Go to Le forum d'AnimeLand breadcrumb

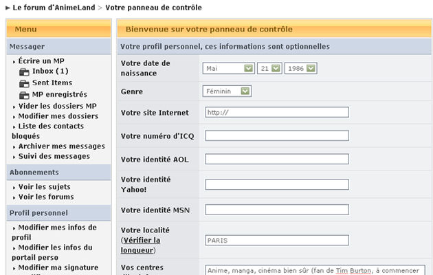point(54,8)
